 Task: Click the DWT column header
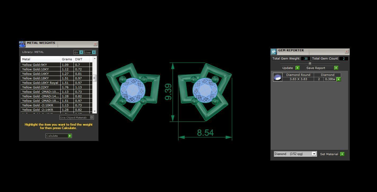tap(82, 59)
